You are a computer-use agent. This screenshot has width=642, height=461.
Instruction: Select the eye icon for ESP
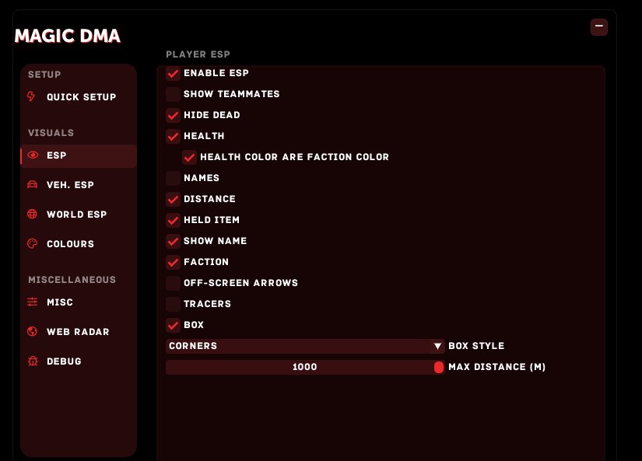point(33,155)
